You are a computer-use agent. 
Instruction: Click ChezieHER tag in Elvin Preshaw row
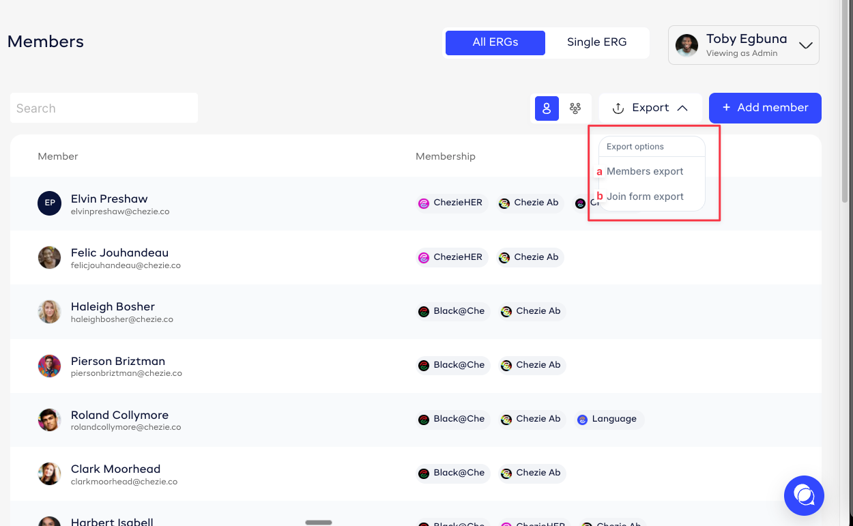point(452,203)
